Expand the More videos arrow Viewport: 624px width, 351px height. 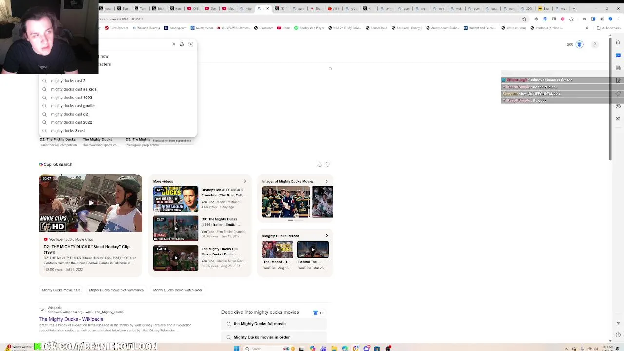[x=245, y=181]
